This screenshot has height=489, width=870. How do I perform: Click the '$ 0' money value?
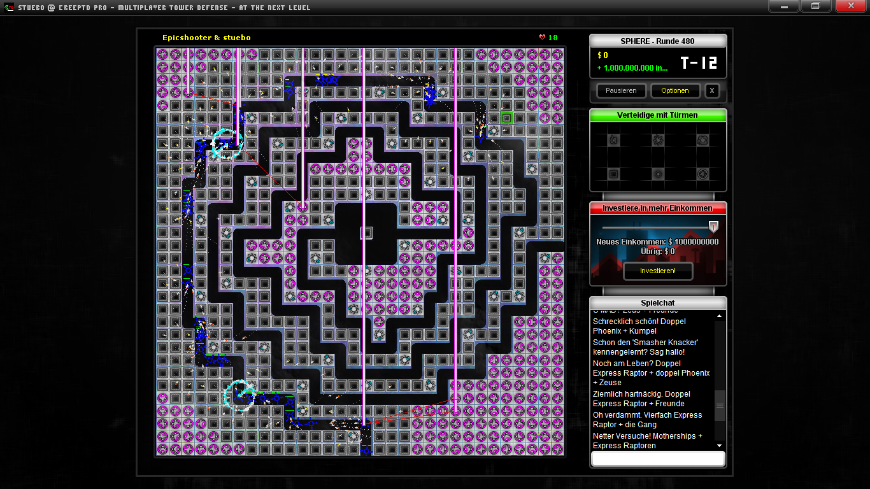(x=603, y=55)
